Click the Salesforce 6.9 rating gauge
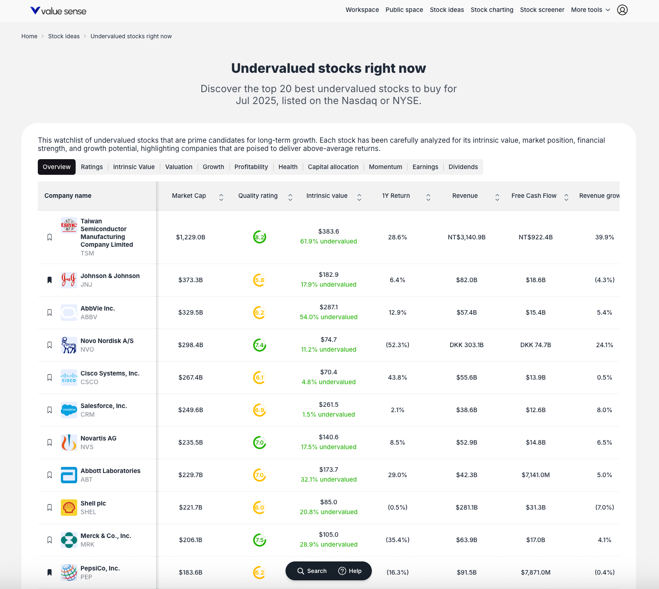 coord(260,410)
